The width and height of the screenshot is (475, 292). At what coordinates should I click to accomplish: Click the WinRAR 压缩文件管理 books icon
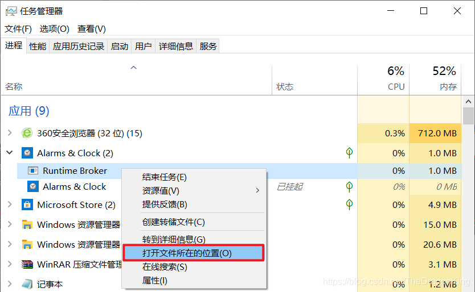click(x=27, y=265)
